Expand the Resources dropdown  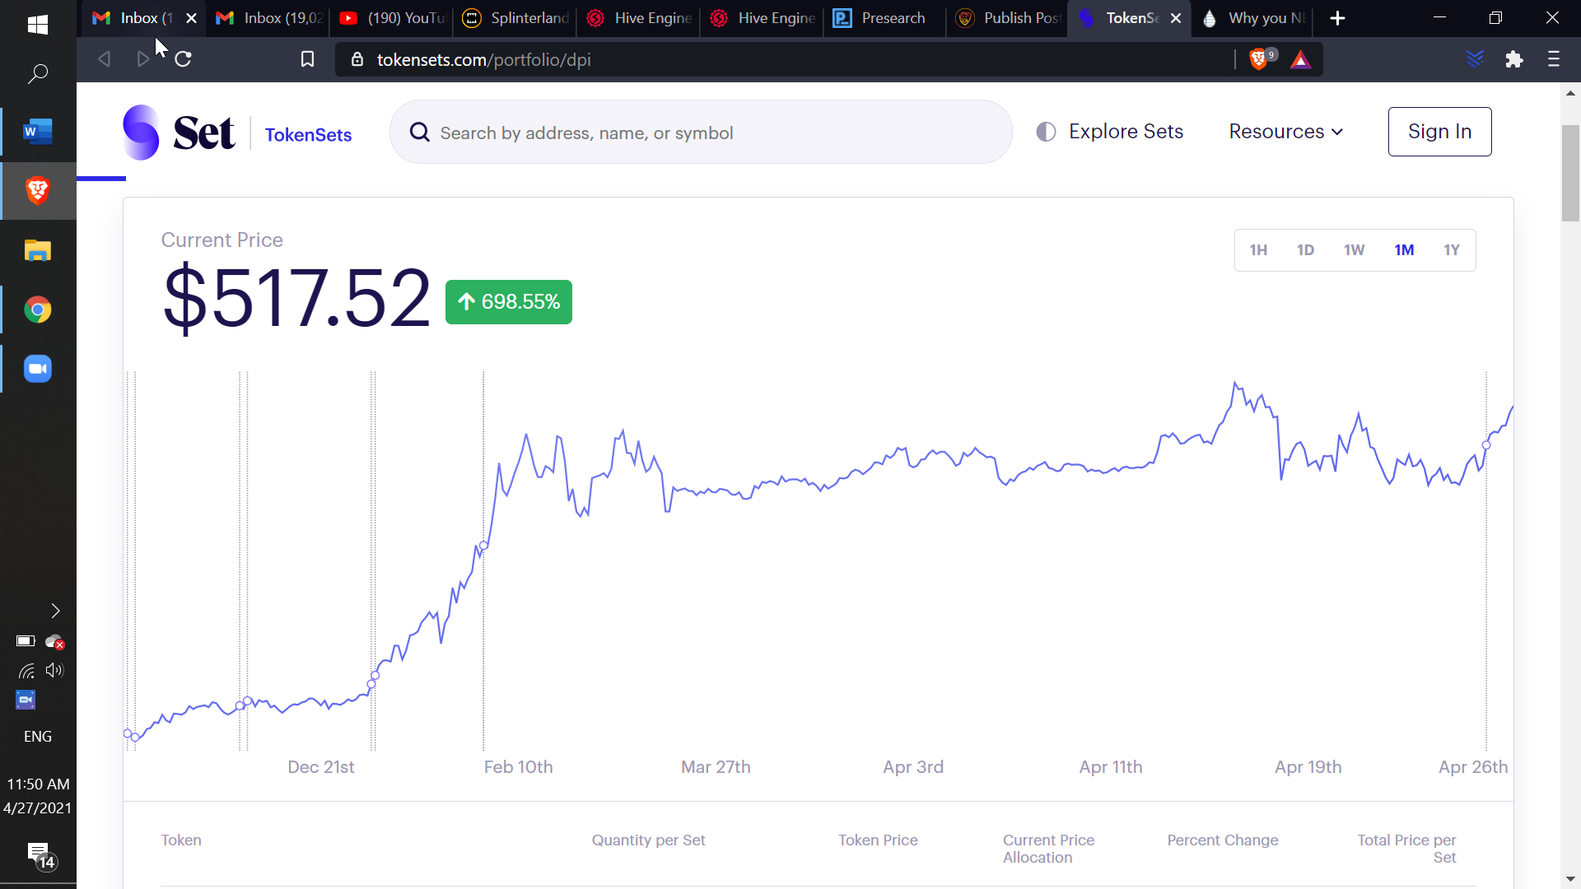click(x=1285, y=132)
